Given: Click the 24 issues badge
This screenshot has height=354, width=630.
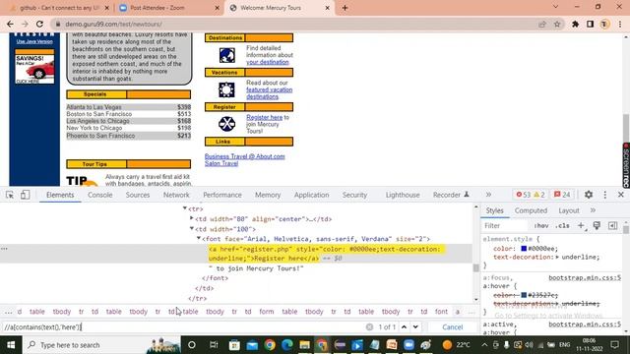Looking at the screenshot, I should click(x=562, y=195).
